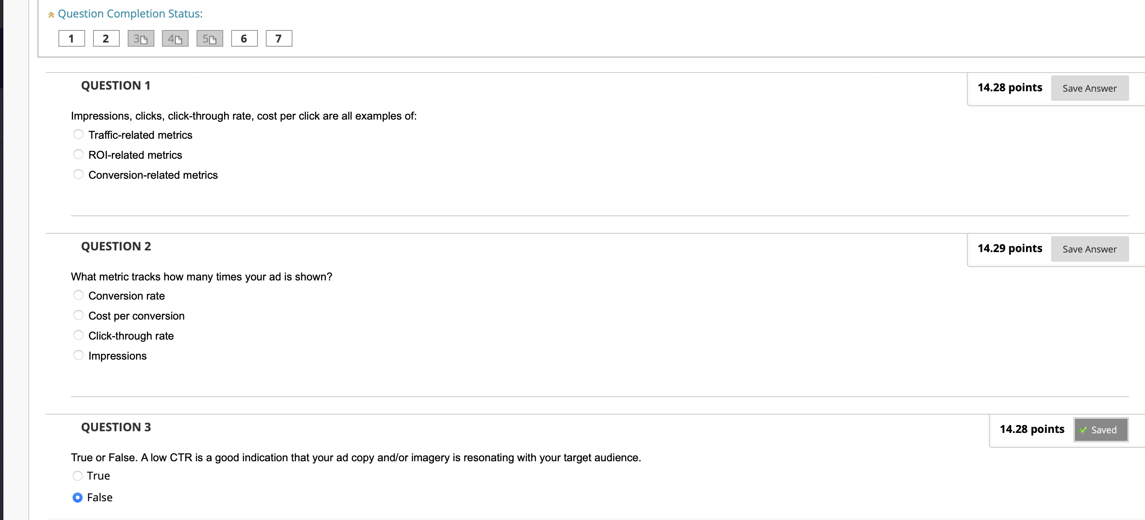1145x520 pixels.
Task: Choose Cost per conversion for Question 2
Action: [78, 315]
